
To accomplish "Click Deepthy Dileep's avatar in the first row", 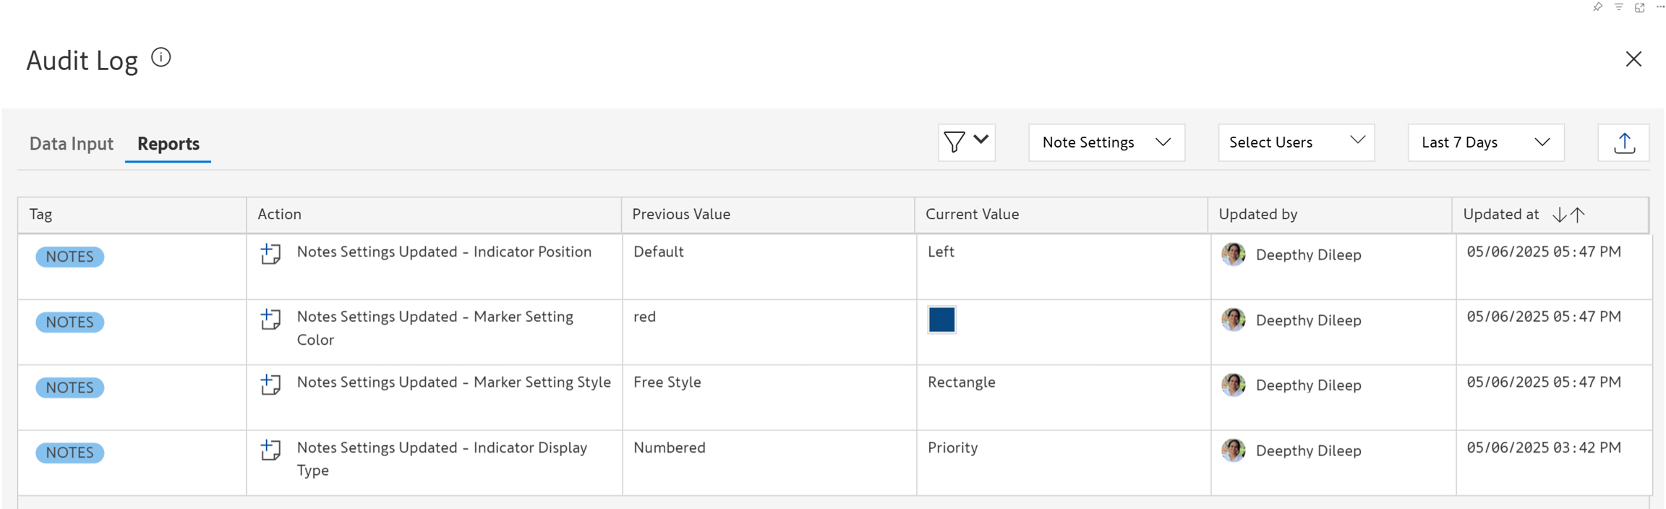I will [1234, 254].
